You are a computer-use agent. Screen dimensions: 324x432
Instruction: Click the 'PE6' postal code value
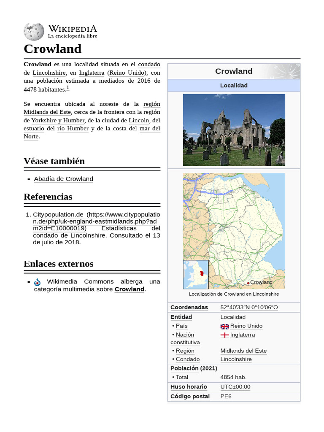(226, 397)
